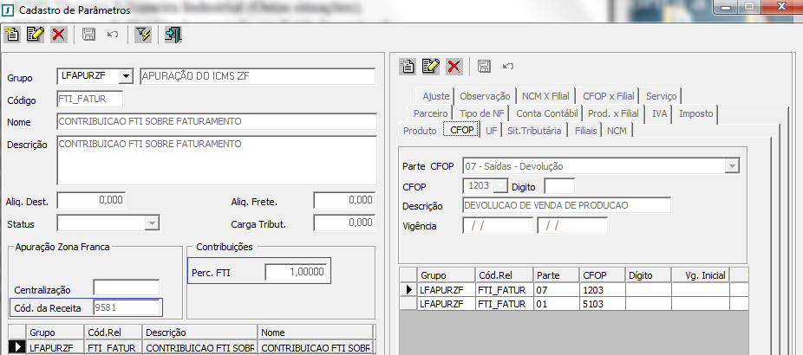Click the second Vigência date field

(x=572, y=226)
